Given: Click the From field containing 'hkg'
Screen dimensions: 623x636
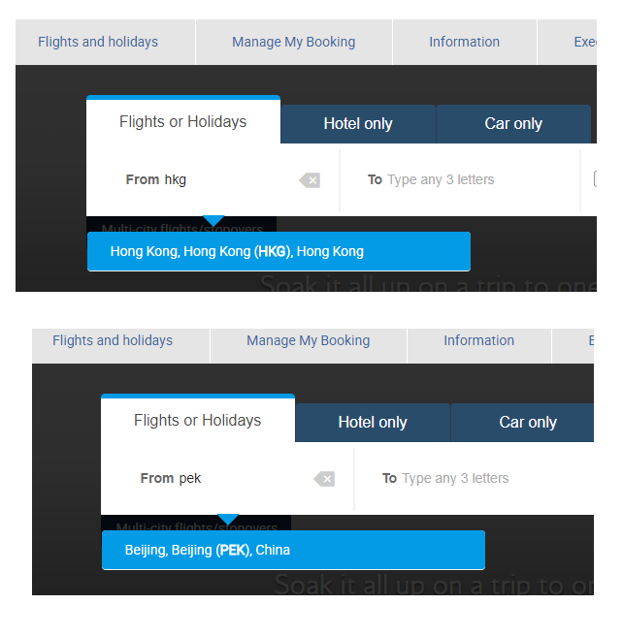Looking at the screenshot, I should (x=228, y=180).
